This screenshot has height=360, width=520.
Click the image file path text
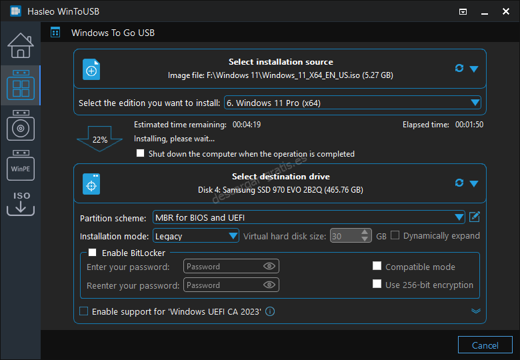tap(281, 75)
